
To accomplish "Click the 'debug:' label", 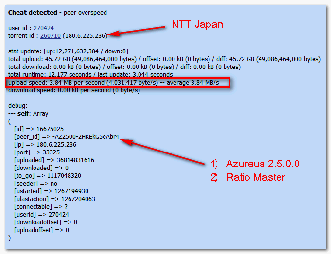I will (18, 106).
